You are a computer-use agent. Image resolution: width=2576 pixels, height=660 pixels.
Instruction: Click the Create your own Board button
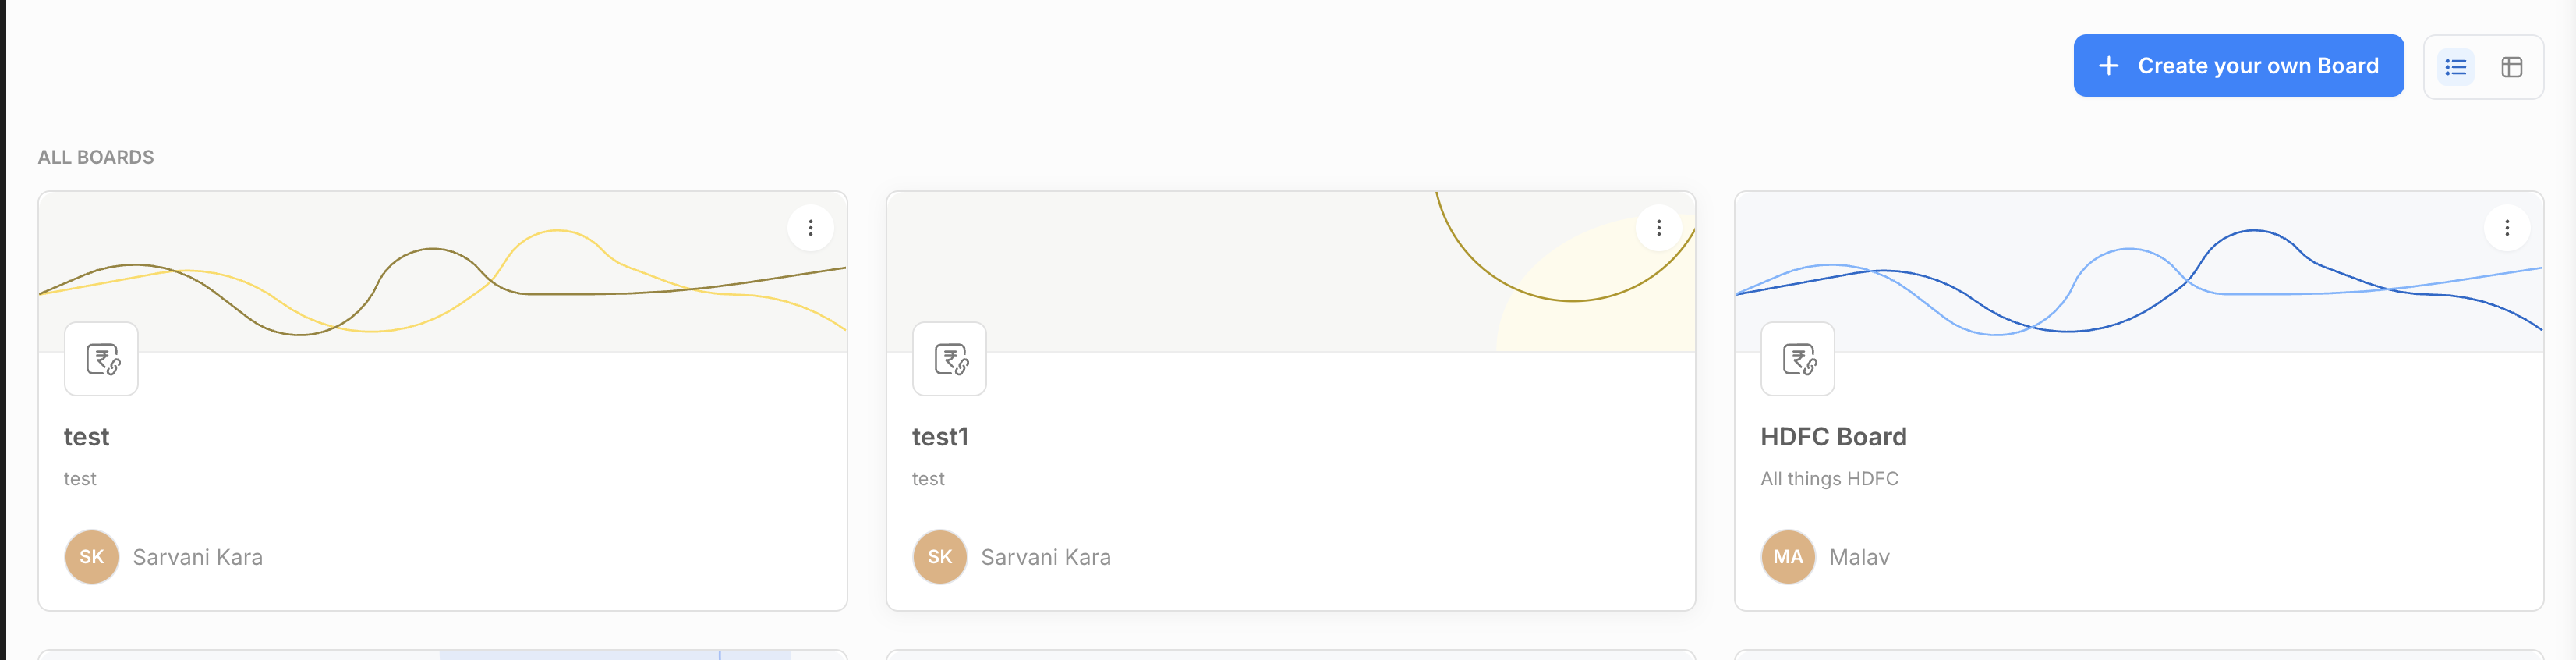[2238, 66]
